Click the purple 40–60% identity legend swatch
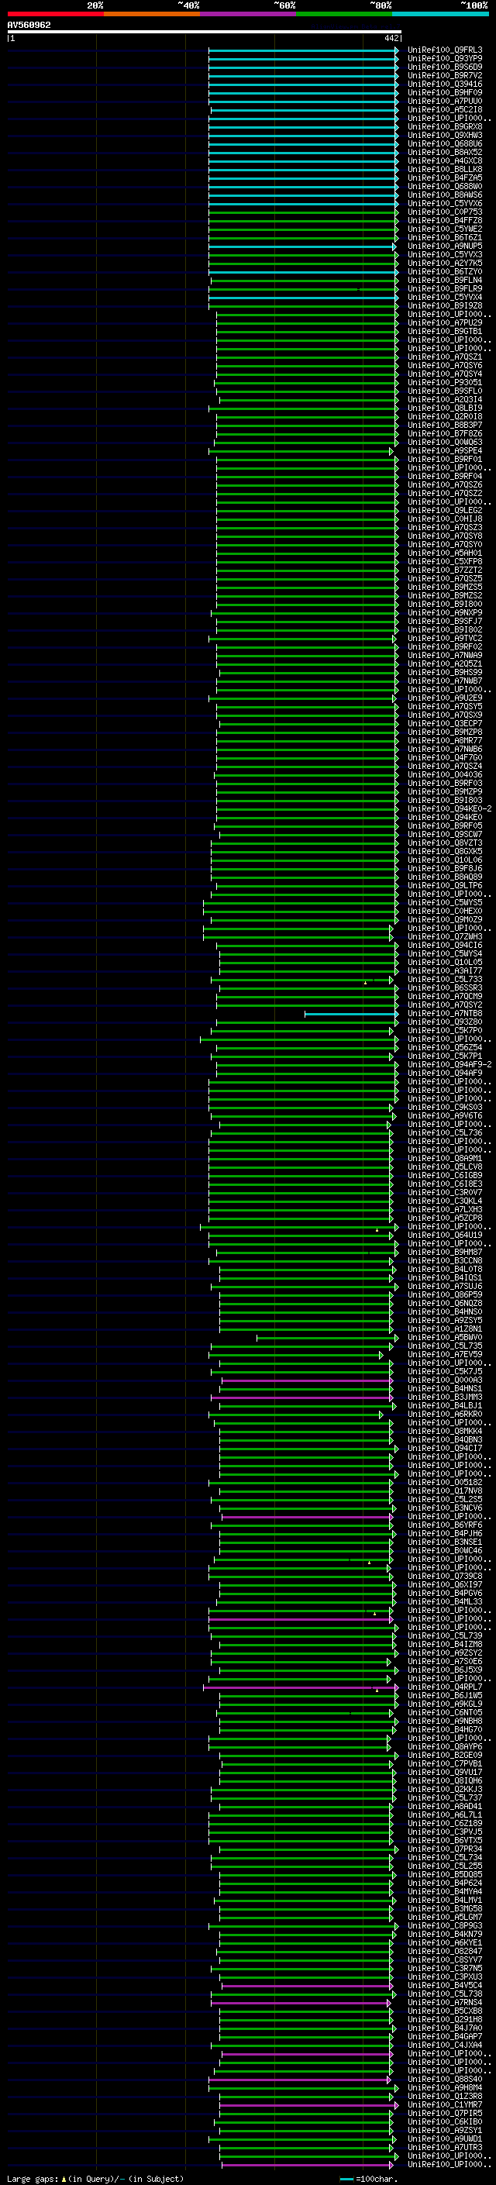Image resolution: width=496 pixels, height=2185 pixels. click(x=247, y=15)
